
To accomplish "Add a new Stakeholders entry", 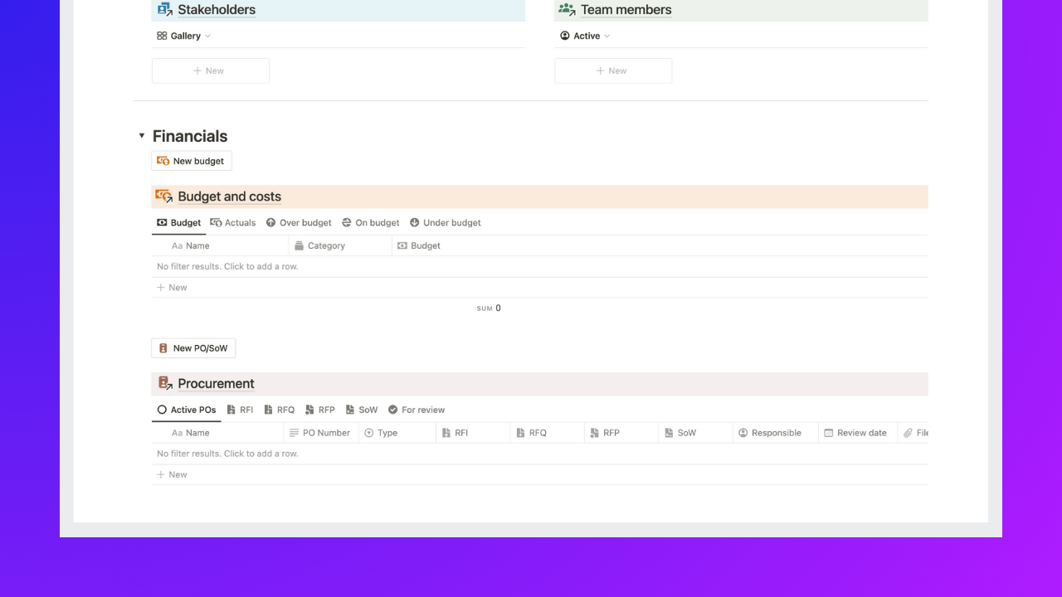I will 211,70.
